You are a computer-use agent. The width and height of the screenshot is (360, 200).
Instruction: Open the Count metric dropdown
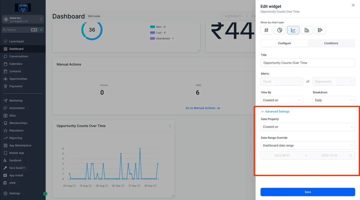tap(282, 81)
